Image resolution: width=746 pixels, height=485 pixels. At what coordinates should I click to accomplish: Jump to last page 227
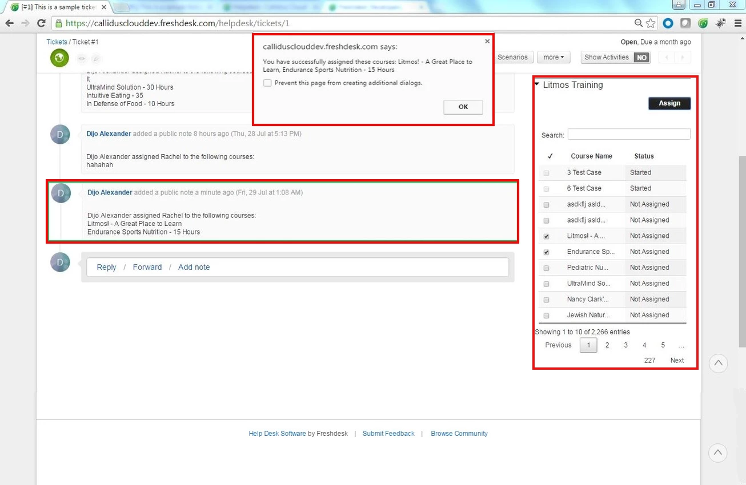649,361
